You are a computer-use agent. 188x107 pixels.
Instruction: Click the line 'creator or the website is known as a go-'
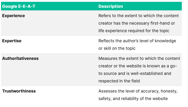pos(138,66)
